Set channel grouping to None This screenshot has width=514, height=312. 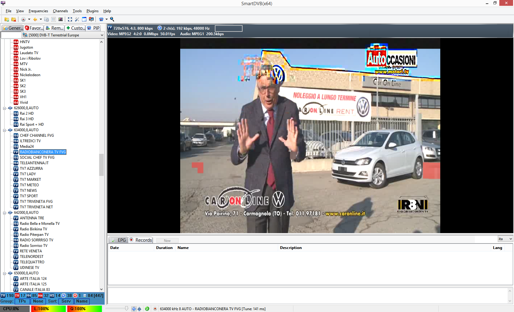tap(38, 301)
